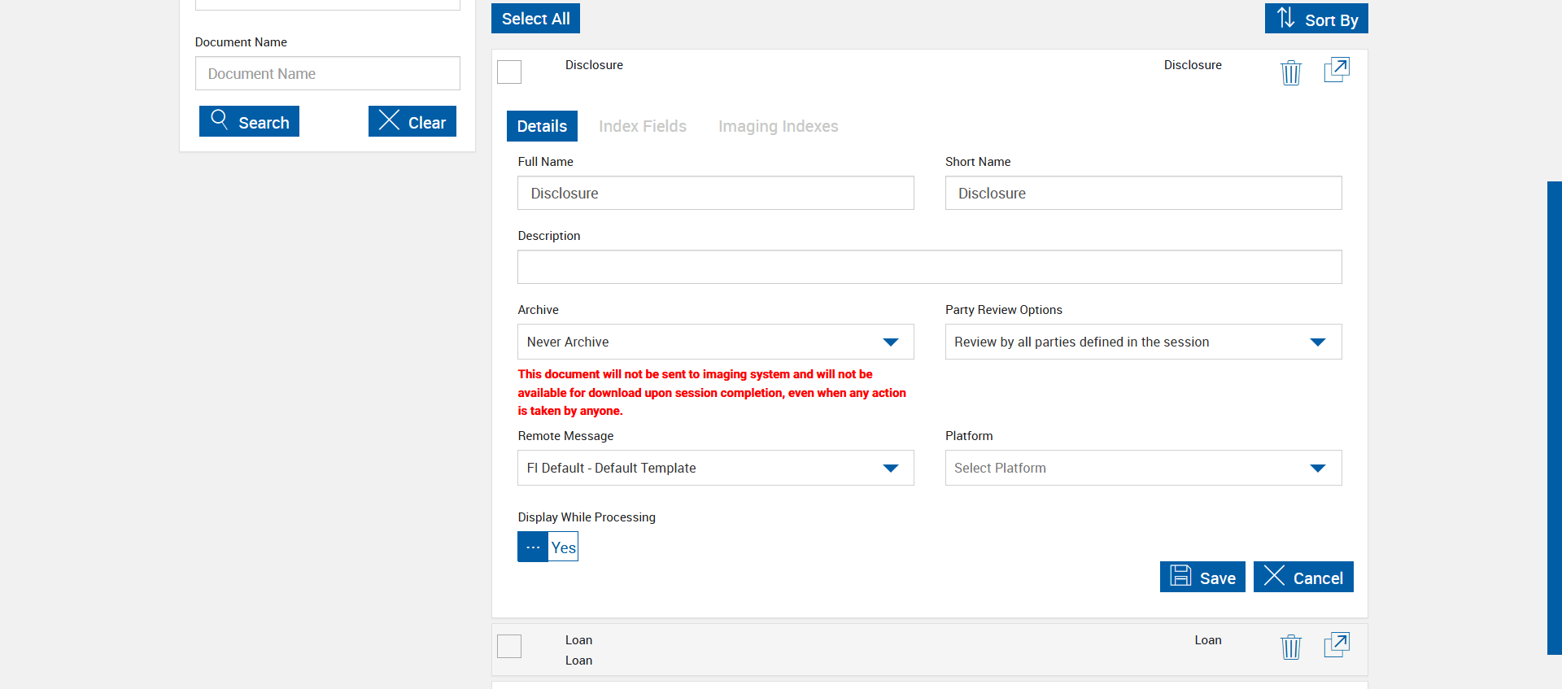This screenshot has height=689, width=1562.
Task: Check the Disclosure document checkbox
Action: [509, 72]
